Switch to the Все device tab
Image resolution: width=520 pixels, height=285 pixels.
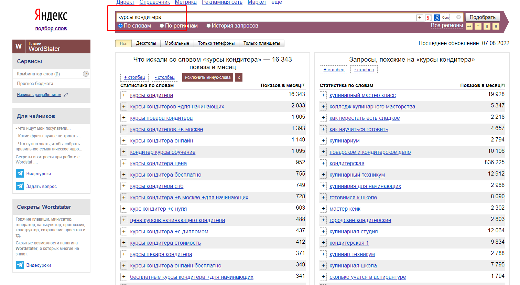[123, 43]
